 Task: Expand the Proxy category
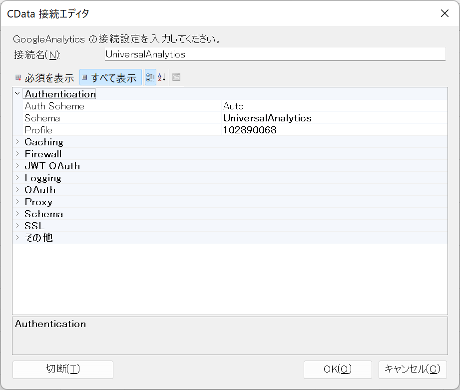click(17, 202)
